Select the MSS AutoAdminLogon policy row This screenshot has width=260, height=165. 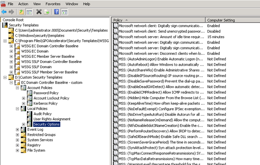coord(159,59)
